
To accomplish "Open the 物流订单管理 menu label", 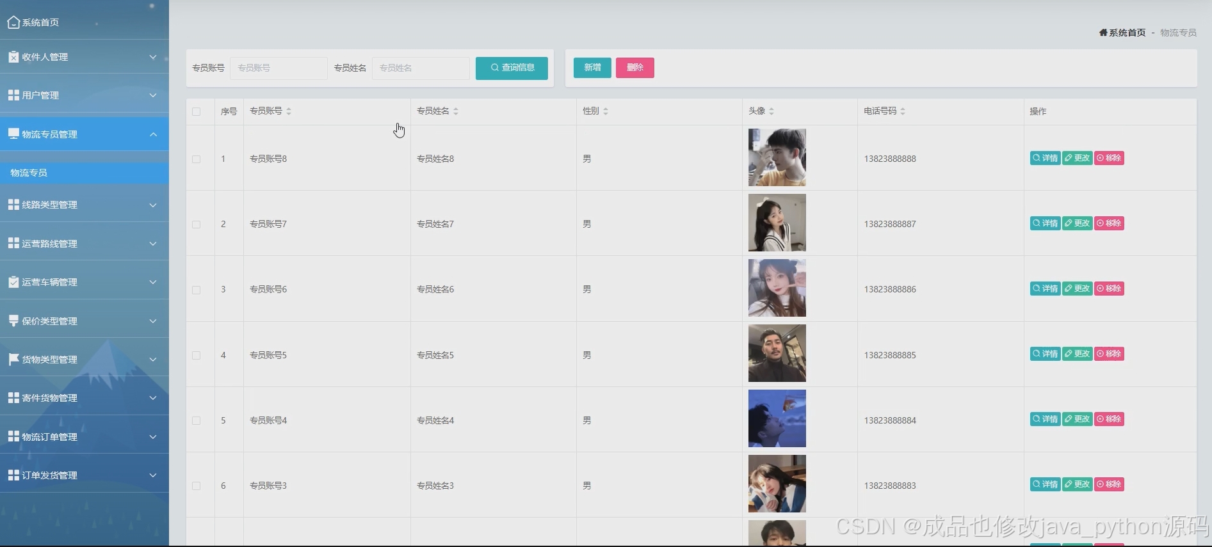I will click(x=49, y=437).
